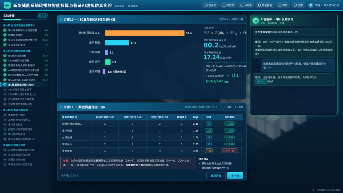Click the orange 原材料获取及加工 bar
The image size is (343, 193).
click(x=145, y=33)
